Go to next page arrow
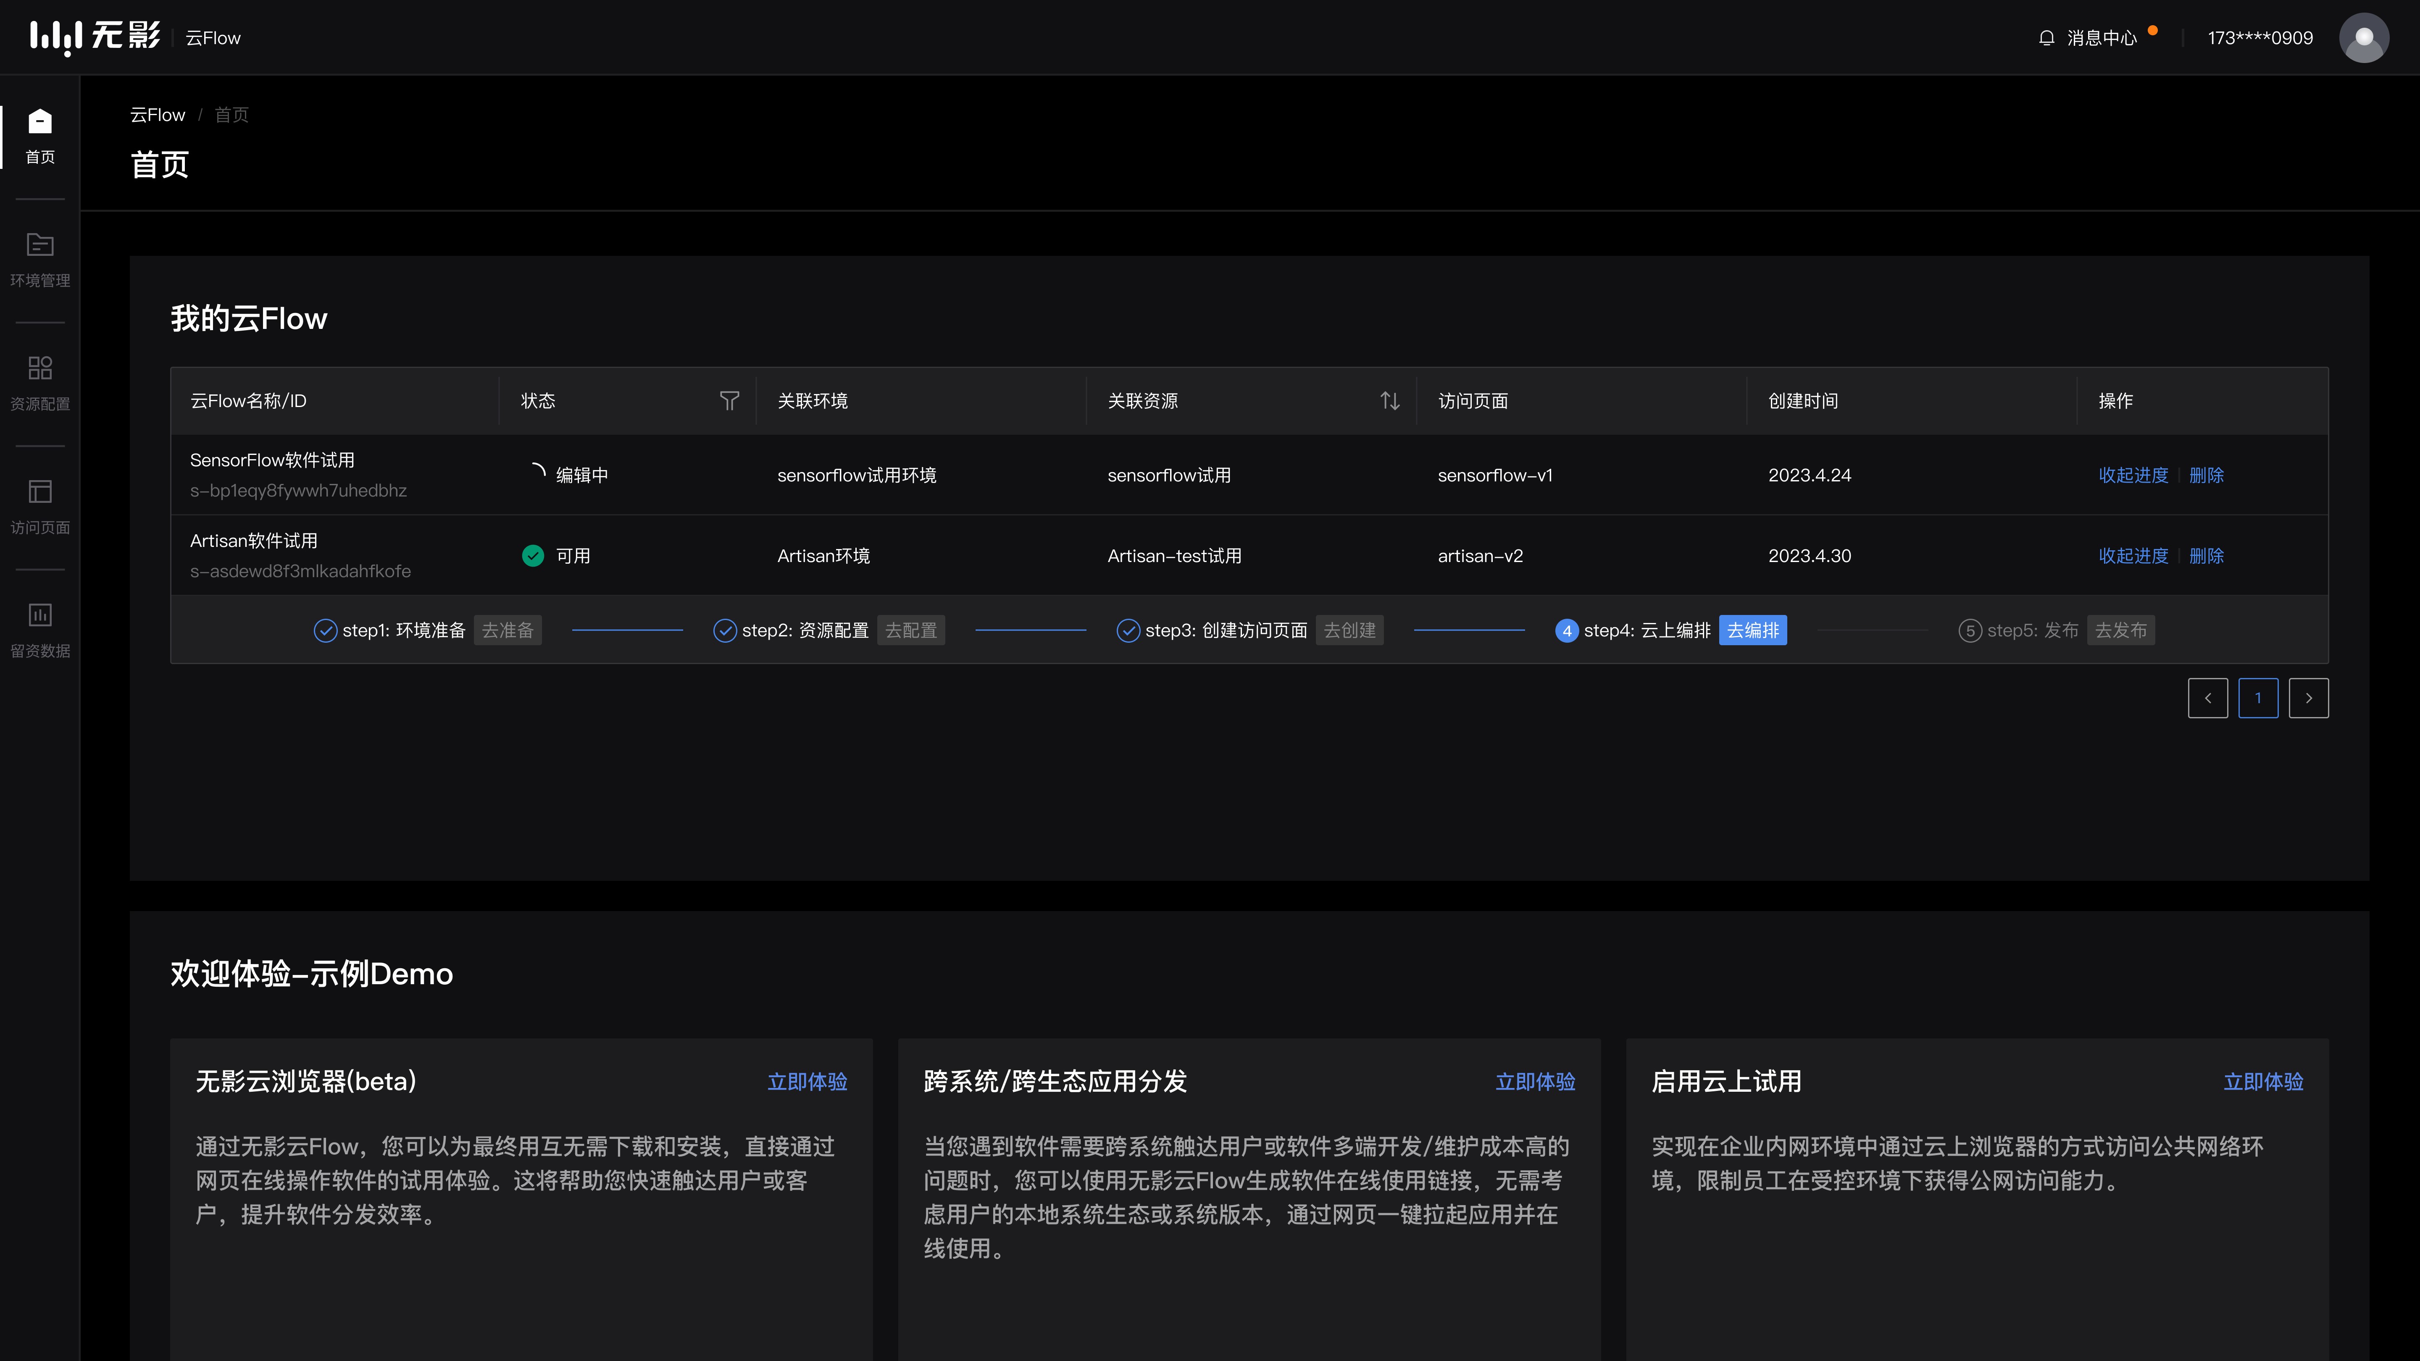 [2308, 698]
